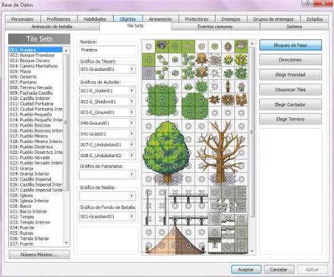Viewport: 334px width, 277px height.
Task: Select the small low grass tuft tile
Action: (x=188, y=86)
